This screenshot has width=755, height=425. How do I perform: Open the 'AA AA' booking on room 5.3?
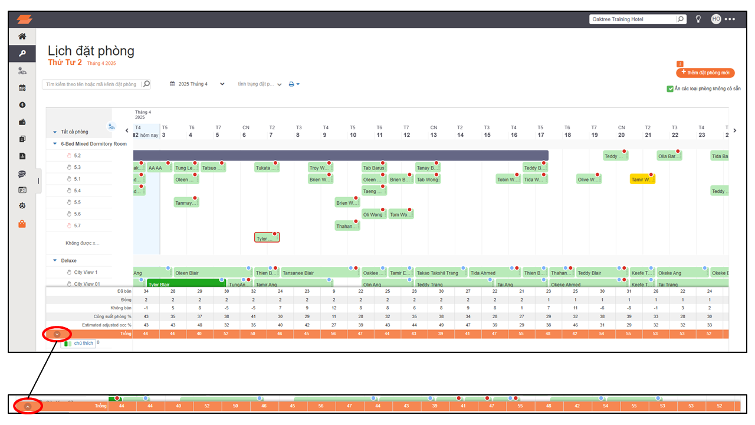(159, 168)
